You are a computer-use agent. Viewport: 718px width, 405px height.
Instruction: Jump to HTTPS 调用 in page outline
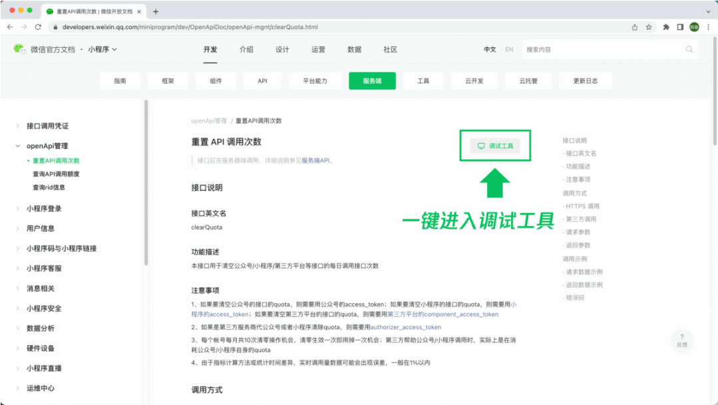click(x=582, y=206)
